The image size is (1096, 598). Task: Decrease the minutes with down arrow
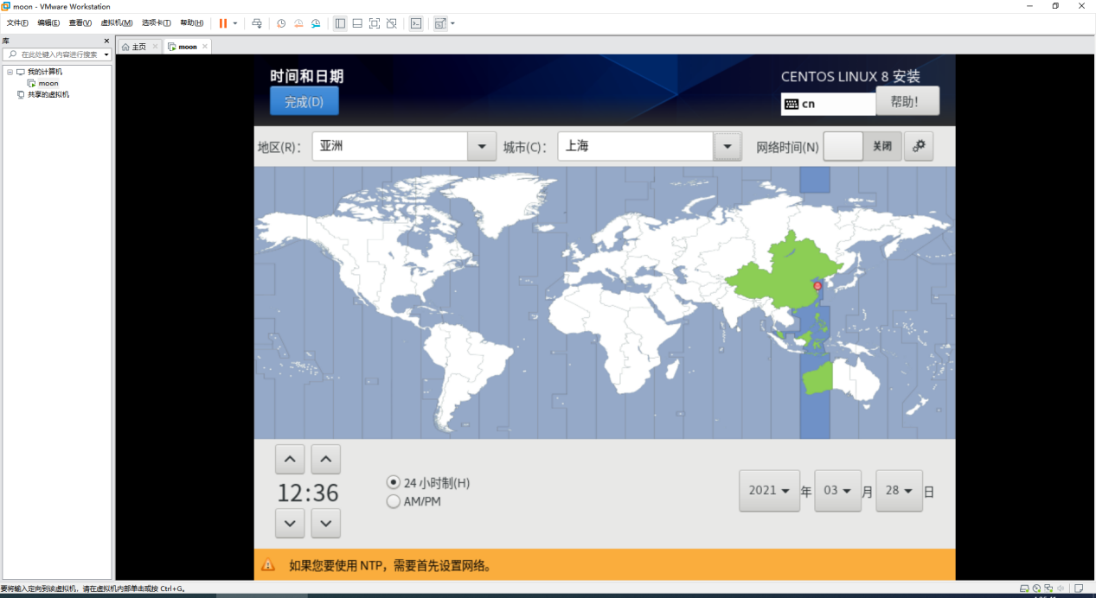[326, 523]
